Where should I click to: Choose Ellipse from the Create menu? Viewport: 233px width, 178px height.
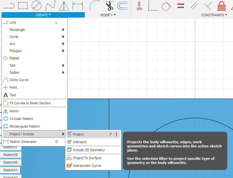pos(34,58)
